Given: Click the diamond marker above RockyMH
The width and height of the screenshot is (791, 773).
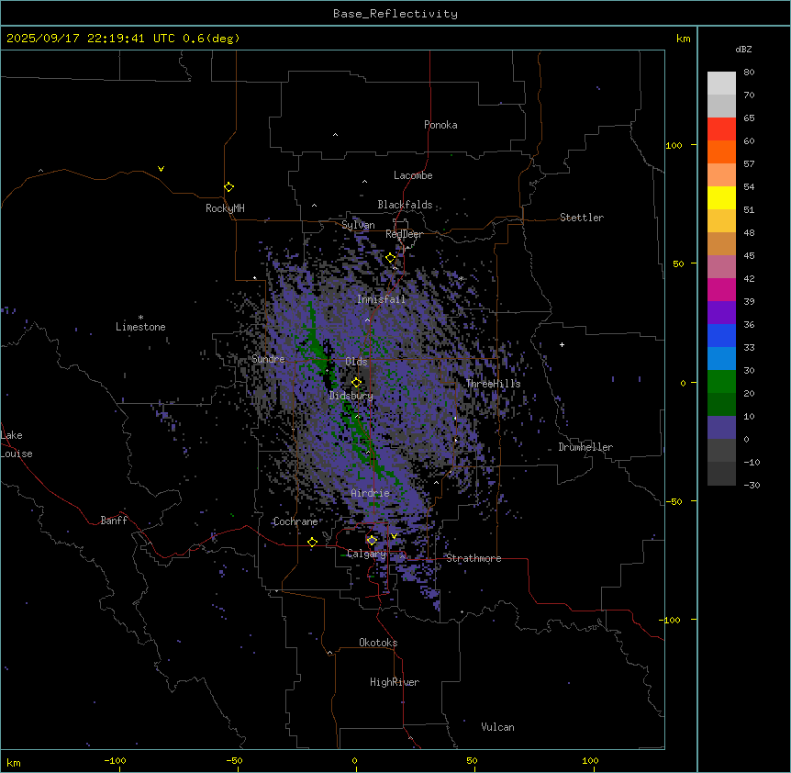Looking at the screenshot, I should (228, 186).
